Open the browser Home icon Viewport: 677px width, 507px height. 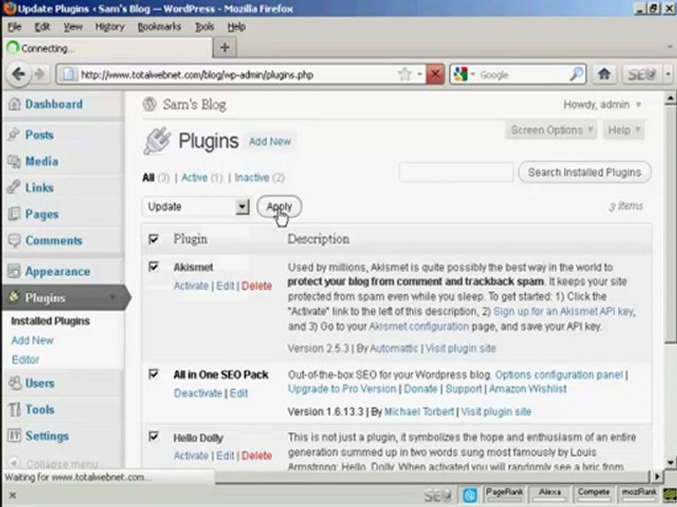click(x=604, y=75)
